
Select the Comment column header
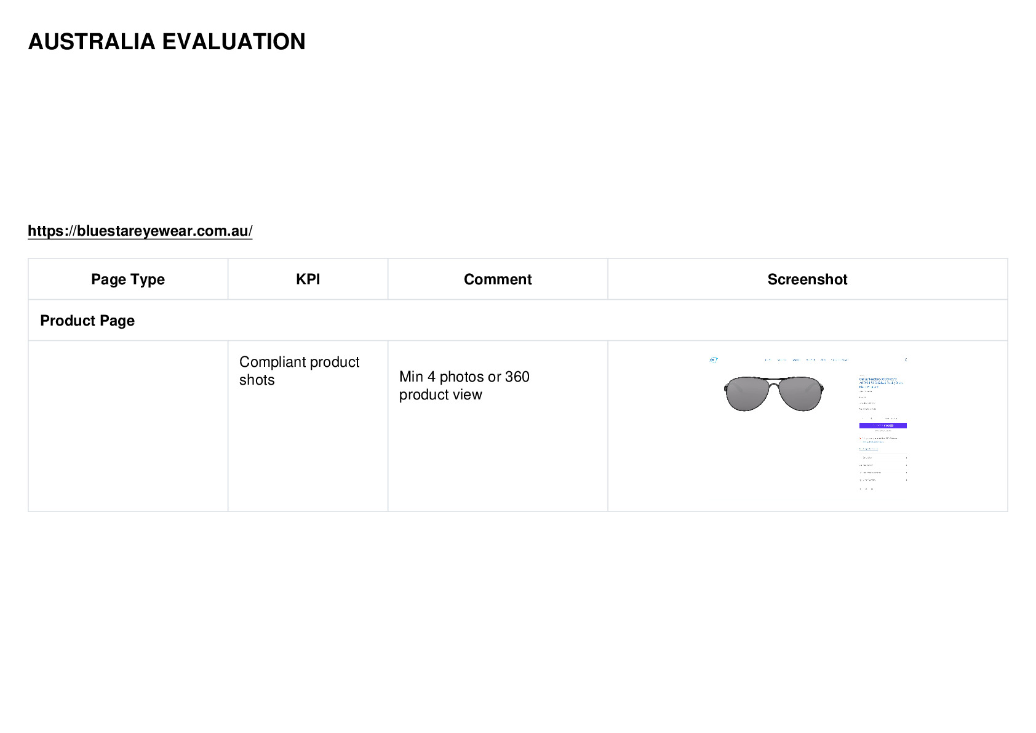point(498,279)
